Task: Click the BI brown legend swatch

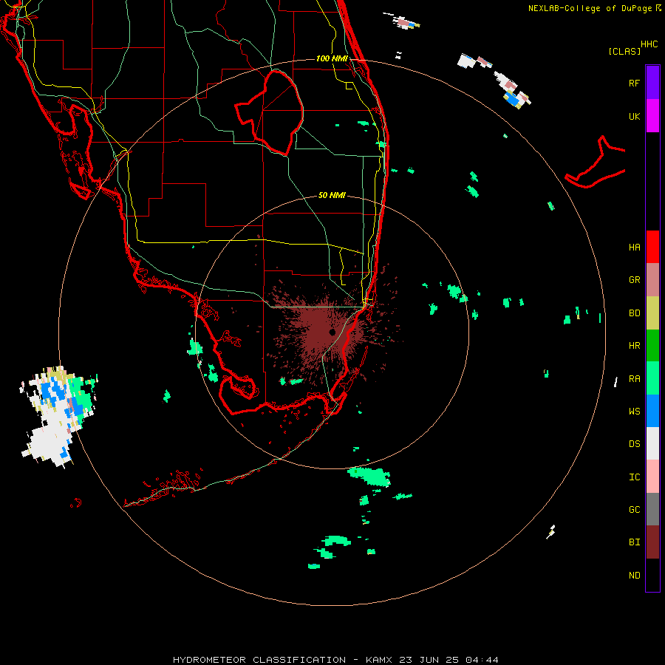Action: [652, 542]
